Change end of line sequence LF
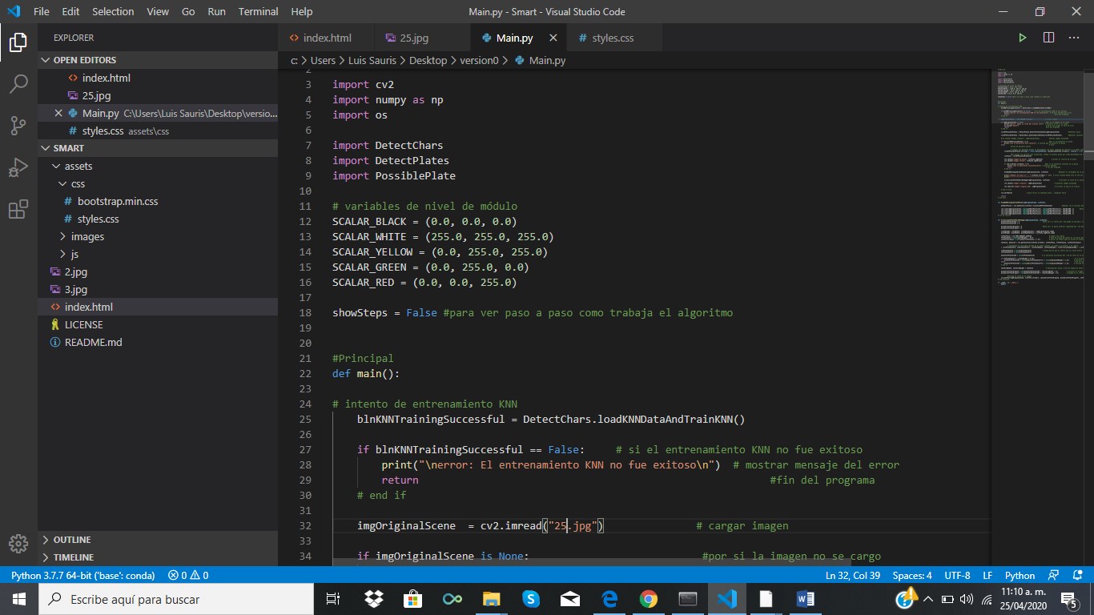The image size is (1094, 615). (987, 575)
